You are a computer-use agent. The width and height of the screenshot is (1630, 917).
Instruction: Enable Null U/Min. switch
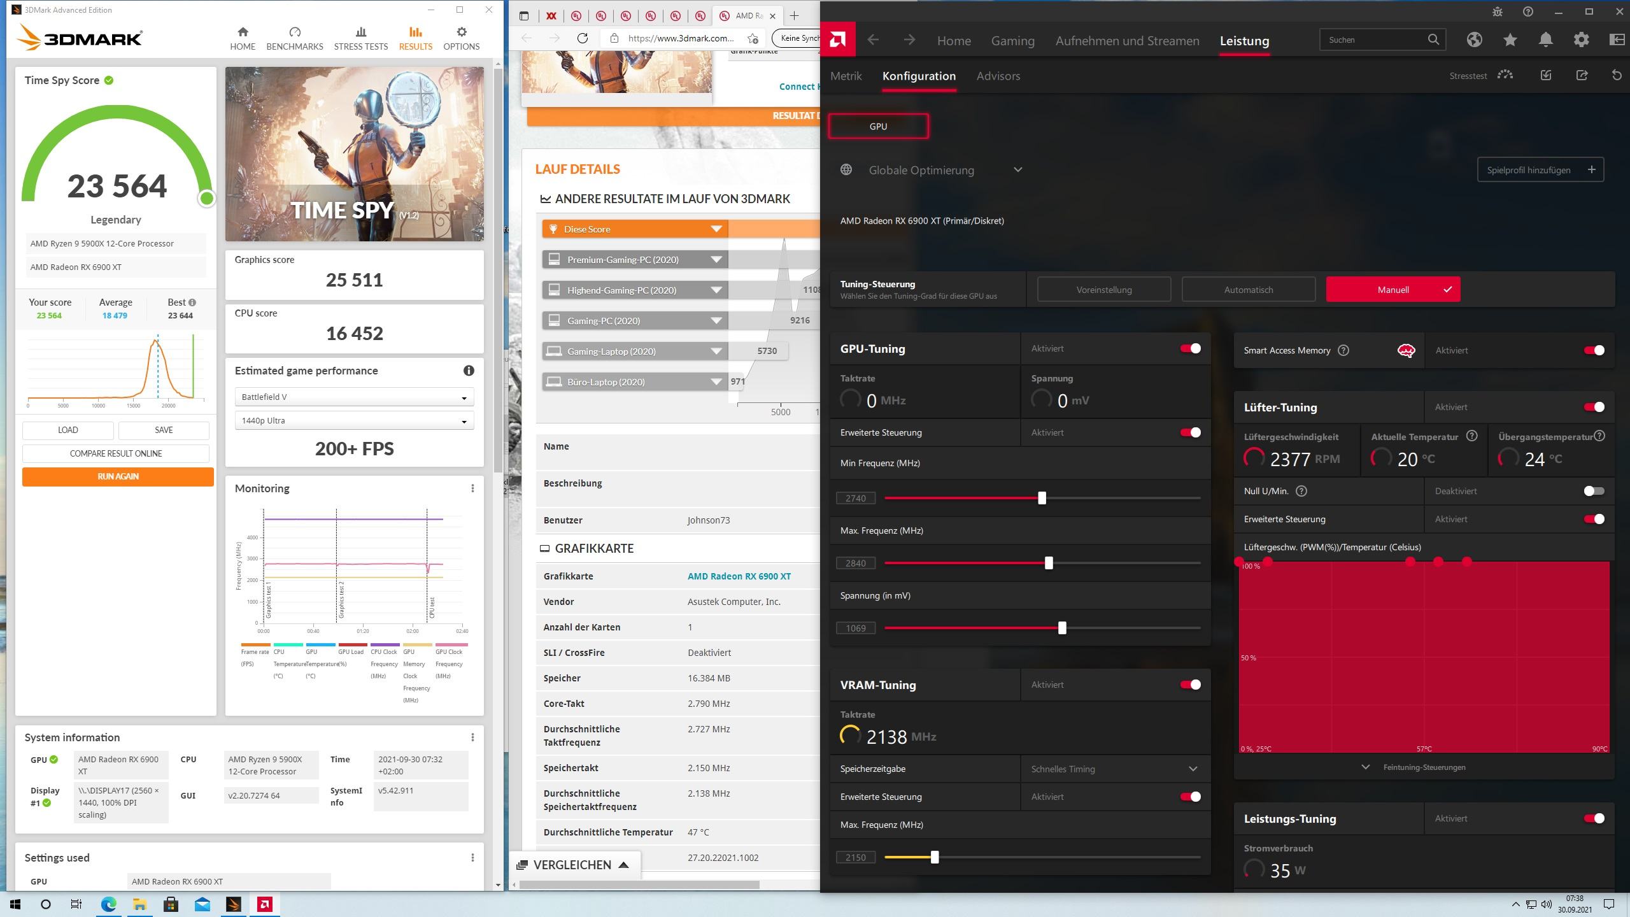1594,491
